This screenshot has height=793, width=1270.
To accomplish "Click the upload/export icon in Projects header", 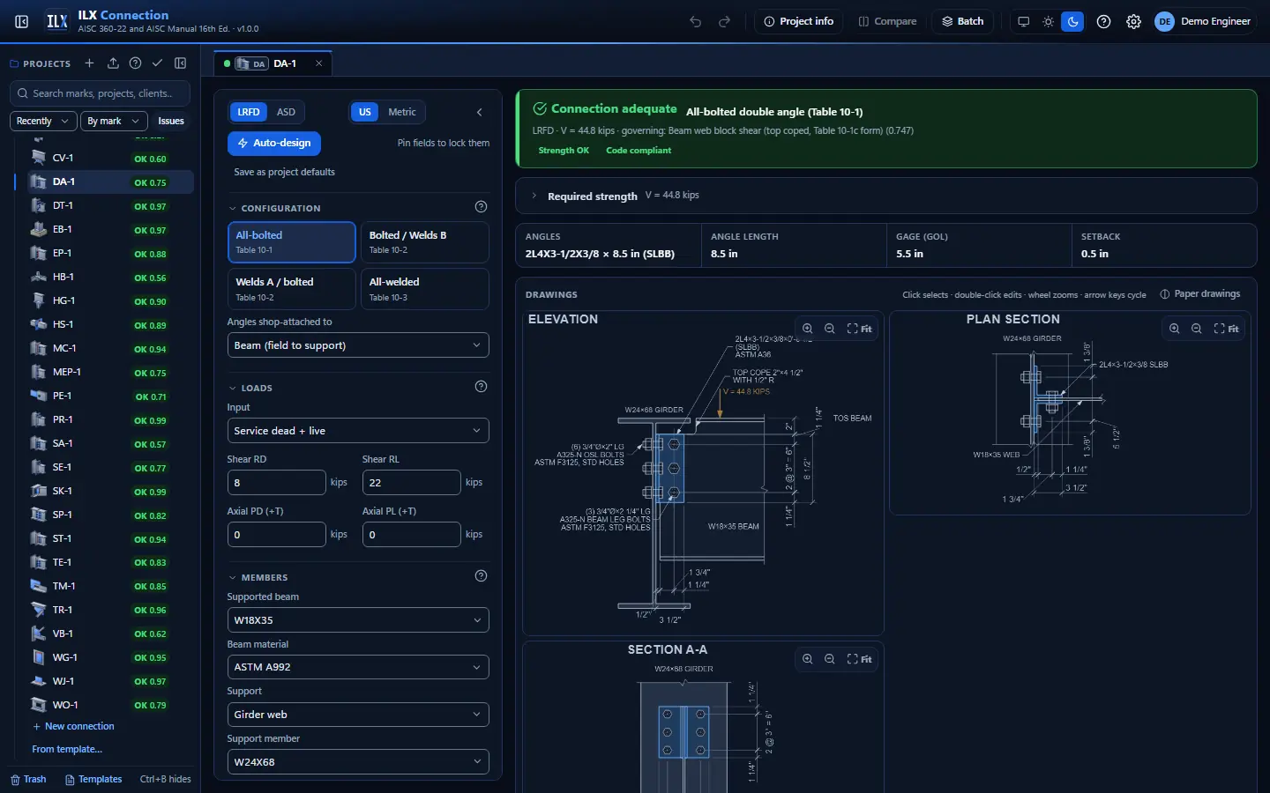I will (113, 63).
